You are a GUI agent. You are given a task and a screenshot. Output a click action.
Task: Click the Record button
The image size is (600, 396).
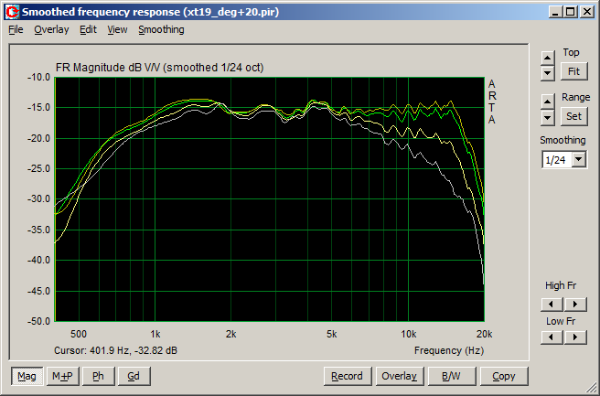(348, 376)
